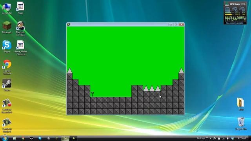Minimize the game window
The width and height of the screenshot is (251, 141).
(171, 24)
